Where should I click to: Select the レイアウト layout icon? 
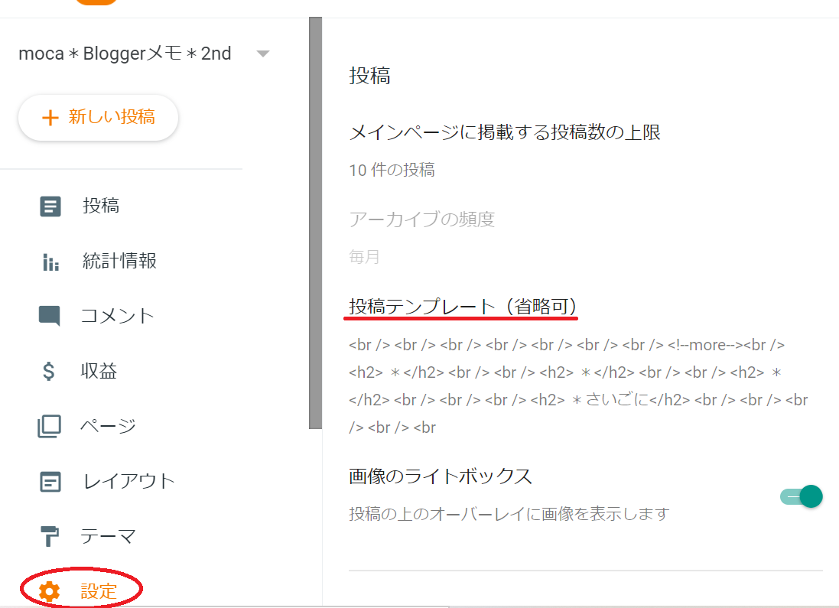[x=49, y=481]
